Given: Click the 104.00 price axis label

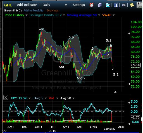Looking at the screenshot, I should click(136, 22).
